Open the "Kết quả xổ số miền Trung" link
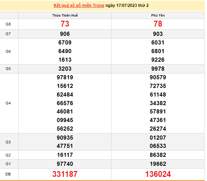 click(x=79, y=6)
